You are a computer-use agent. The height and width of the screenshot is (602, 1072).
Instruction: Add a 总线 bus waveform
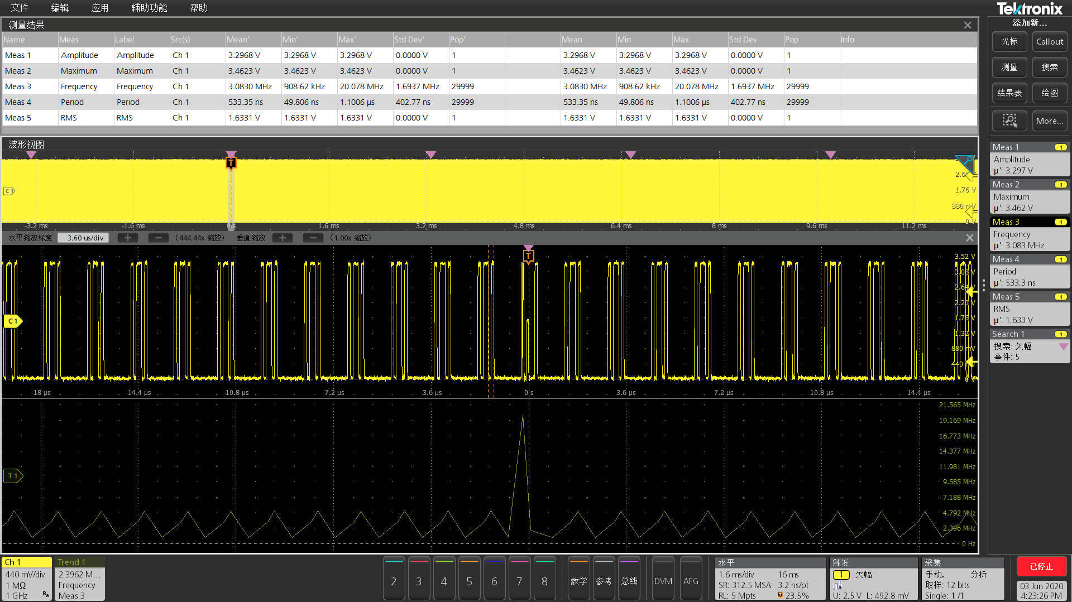tap(629, 579)
